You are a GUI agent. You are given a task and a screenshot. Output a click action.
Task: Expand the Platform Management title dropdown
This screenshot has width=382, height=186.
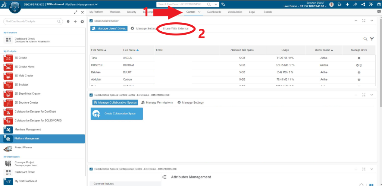[x=96, y=4]
